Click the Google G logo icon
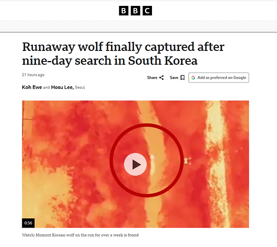This screenshot has width=277, height=247. [x=193, y=78]
